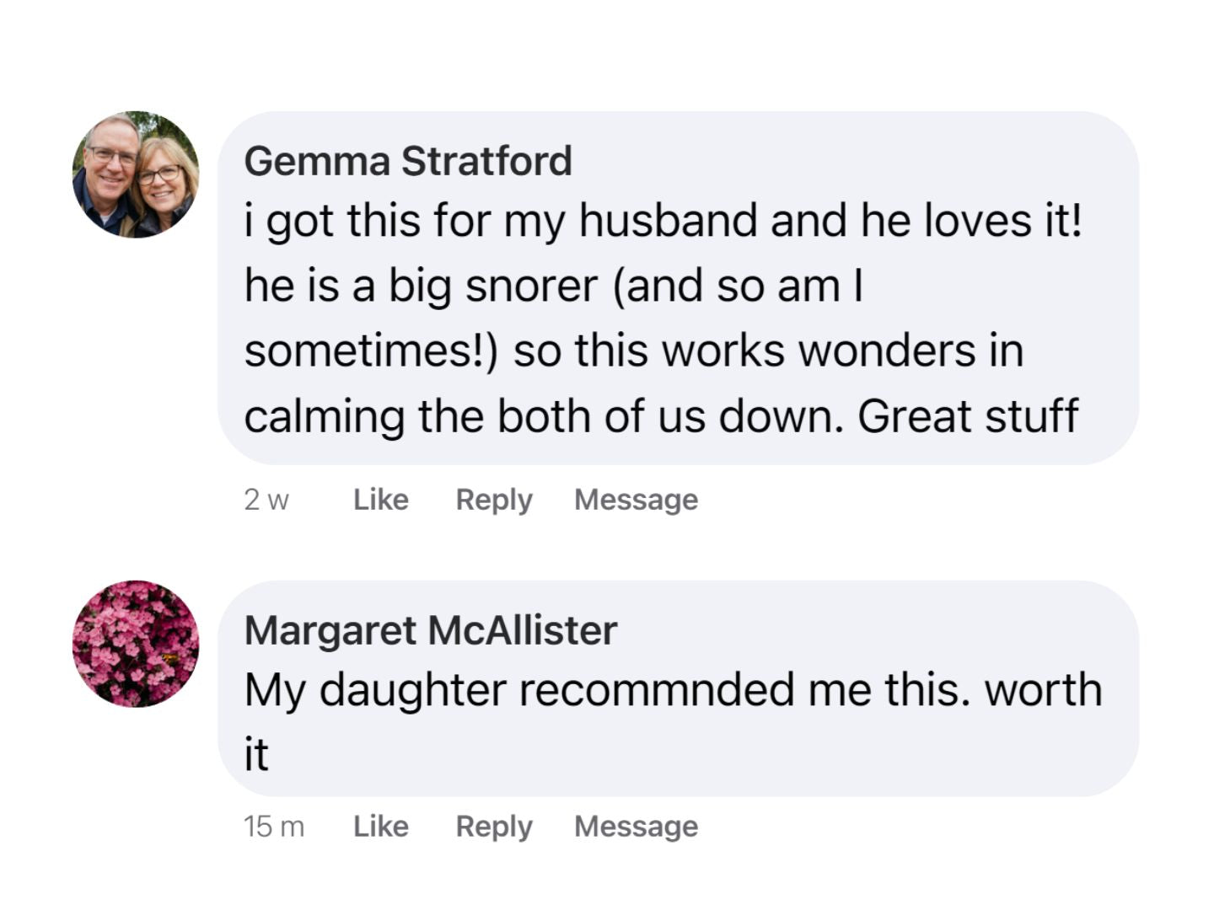Open Margaret McAllister's pink flowers avatar
This screenshot has width=1214, height=910.
point(136,644)
